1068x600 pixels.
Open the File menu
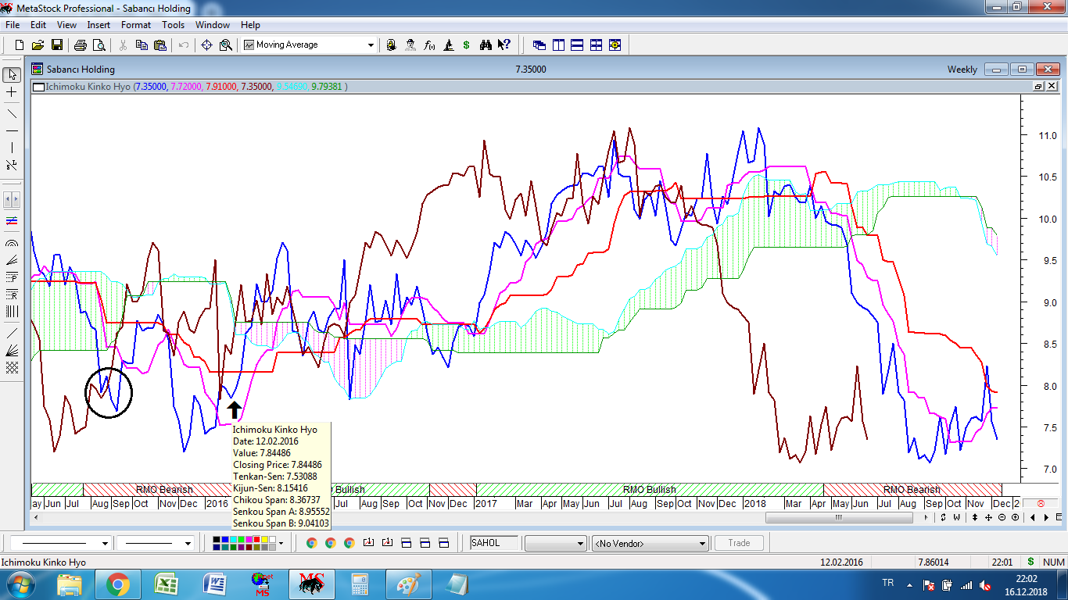[x=13, y=25]
